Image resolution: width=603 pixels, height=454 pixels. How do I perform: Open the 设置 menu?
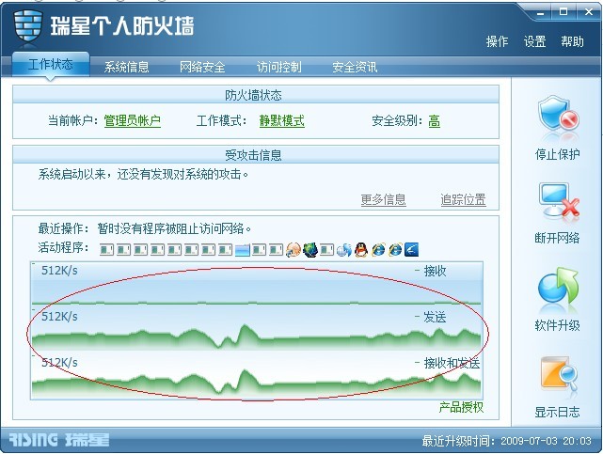tap(534, 41)
